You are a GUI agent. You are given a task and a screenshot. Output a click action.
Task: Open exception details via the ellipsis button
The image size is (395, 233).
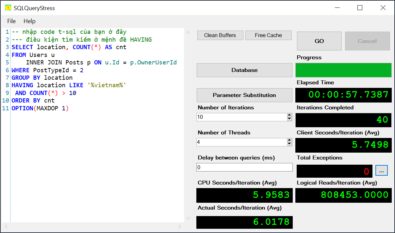pos(381,170)
